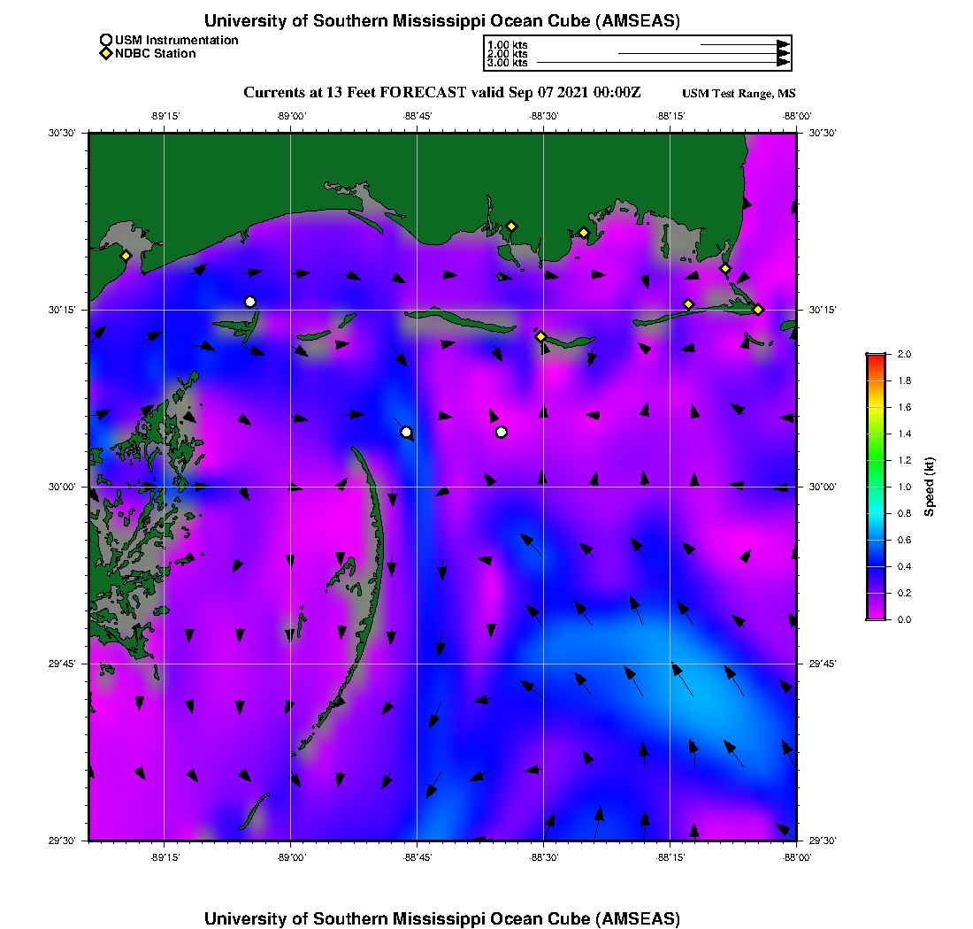
Task: Click the easternmost USM instrumentation circle marker
Action: 502,432
